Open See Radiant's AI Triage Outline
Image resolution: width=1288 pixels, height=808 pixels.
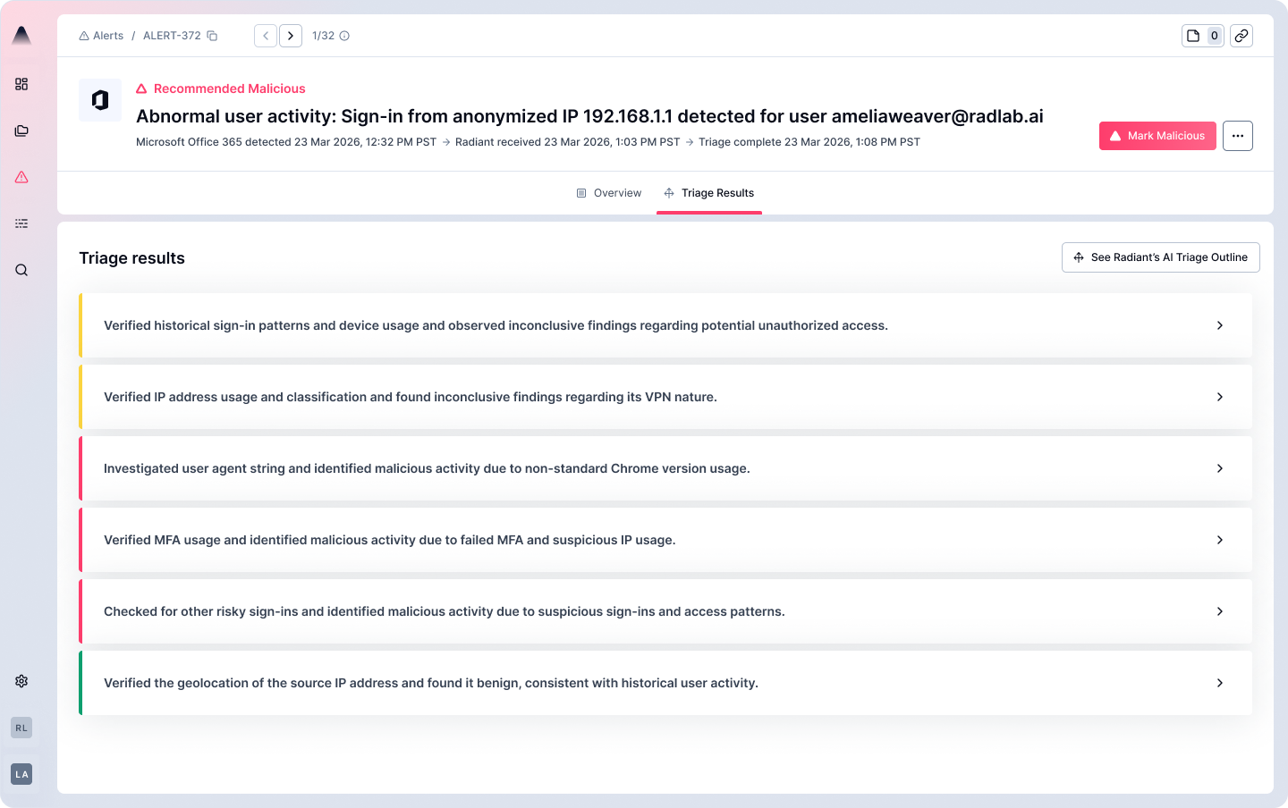pyautogui.click(x=1160, y=257)
